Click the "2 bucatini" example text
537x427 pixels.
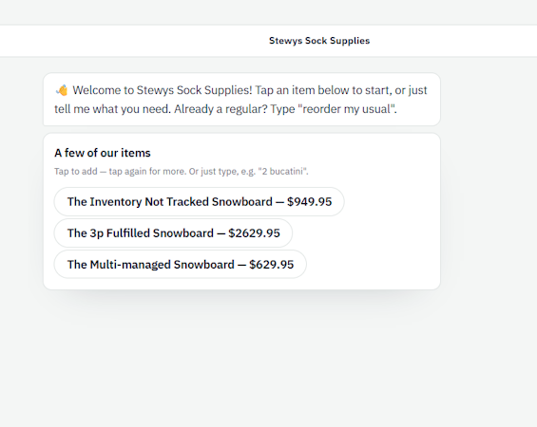click(x=283, y=172)
